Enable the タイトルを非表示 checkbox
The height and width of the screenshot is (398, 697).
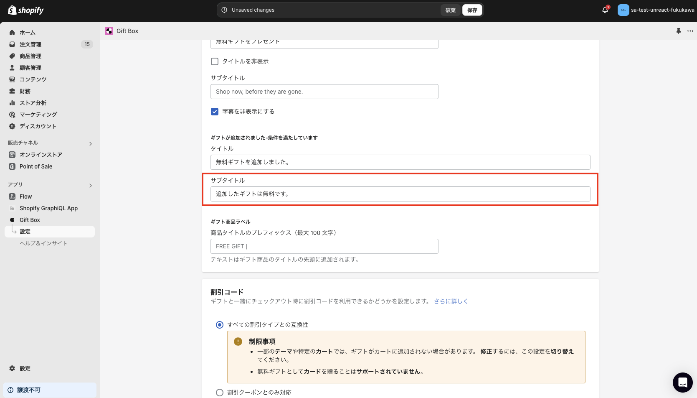[x=214, y=61]
